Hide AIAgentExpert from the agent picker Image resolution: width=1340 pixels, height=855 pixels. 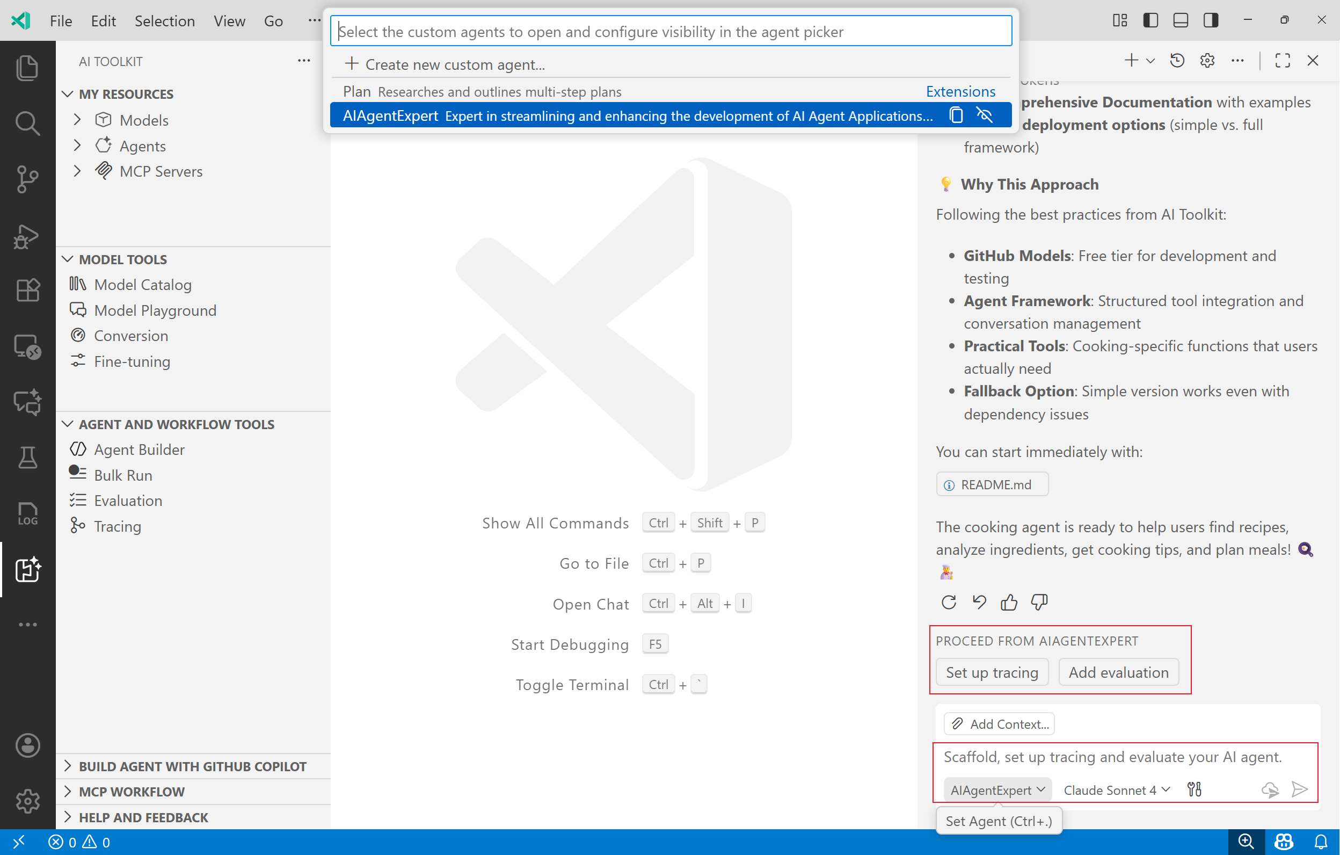[985, 115]
